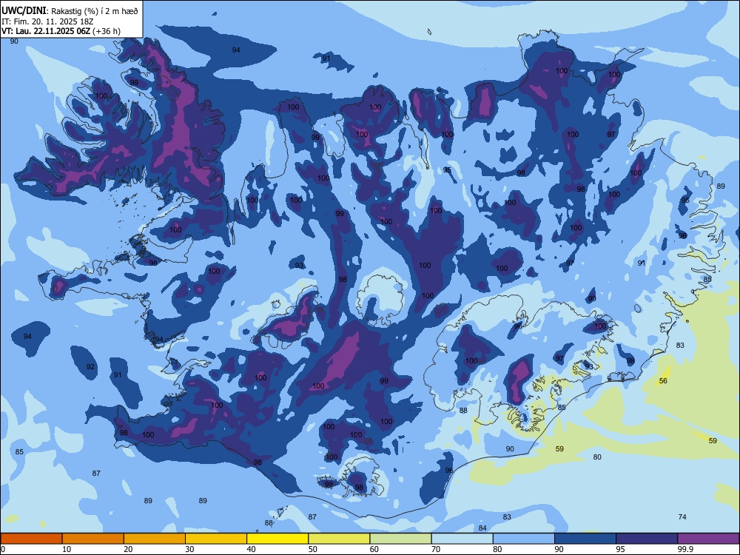The image size is (740, 555).
Task: Click the 50 legend tick label
Action: [313, 549]
